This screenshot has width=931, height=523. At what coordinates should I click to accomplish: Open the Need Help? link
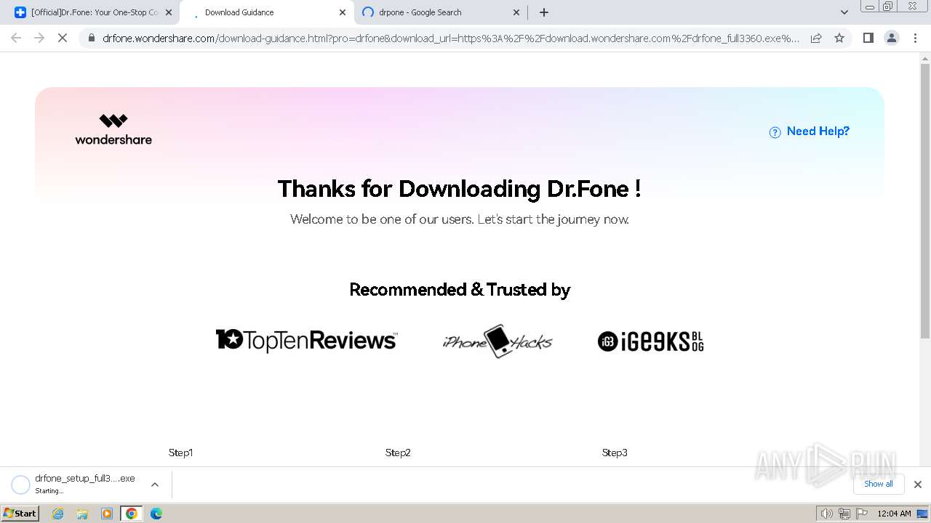(x=818, y=131)
